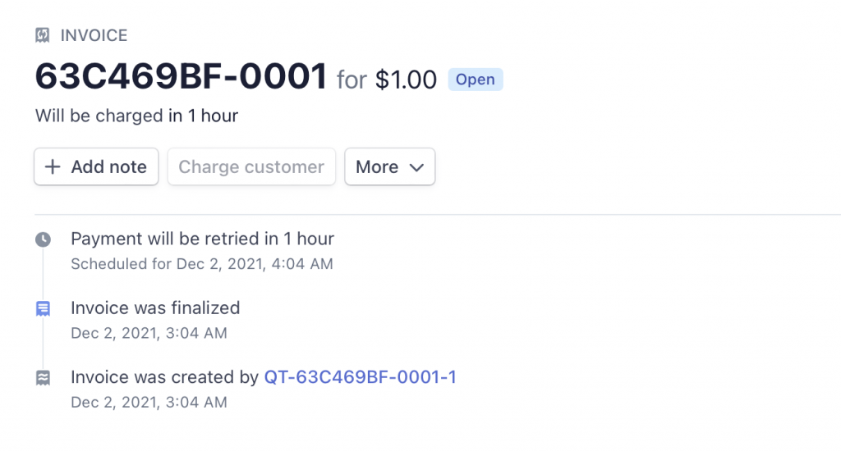
Task: Click the 'Scheduled for Dec 2, 2021, 4:04 AM' timestamp
Action: (x=202, y=264)
